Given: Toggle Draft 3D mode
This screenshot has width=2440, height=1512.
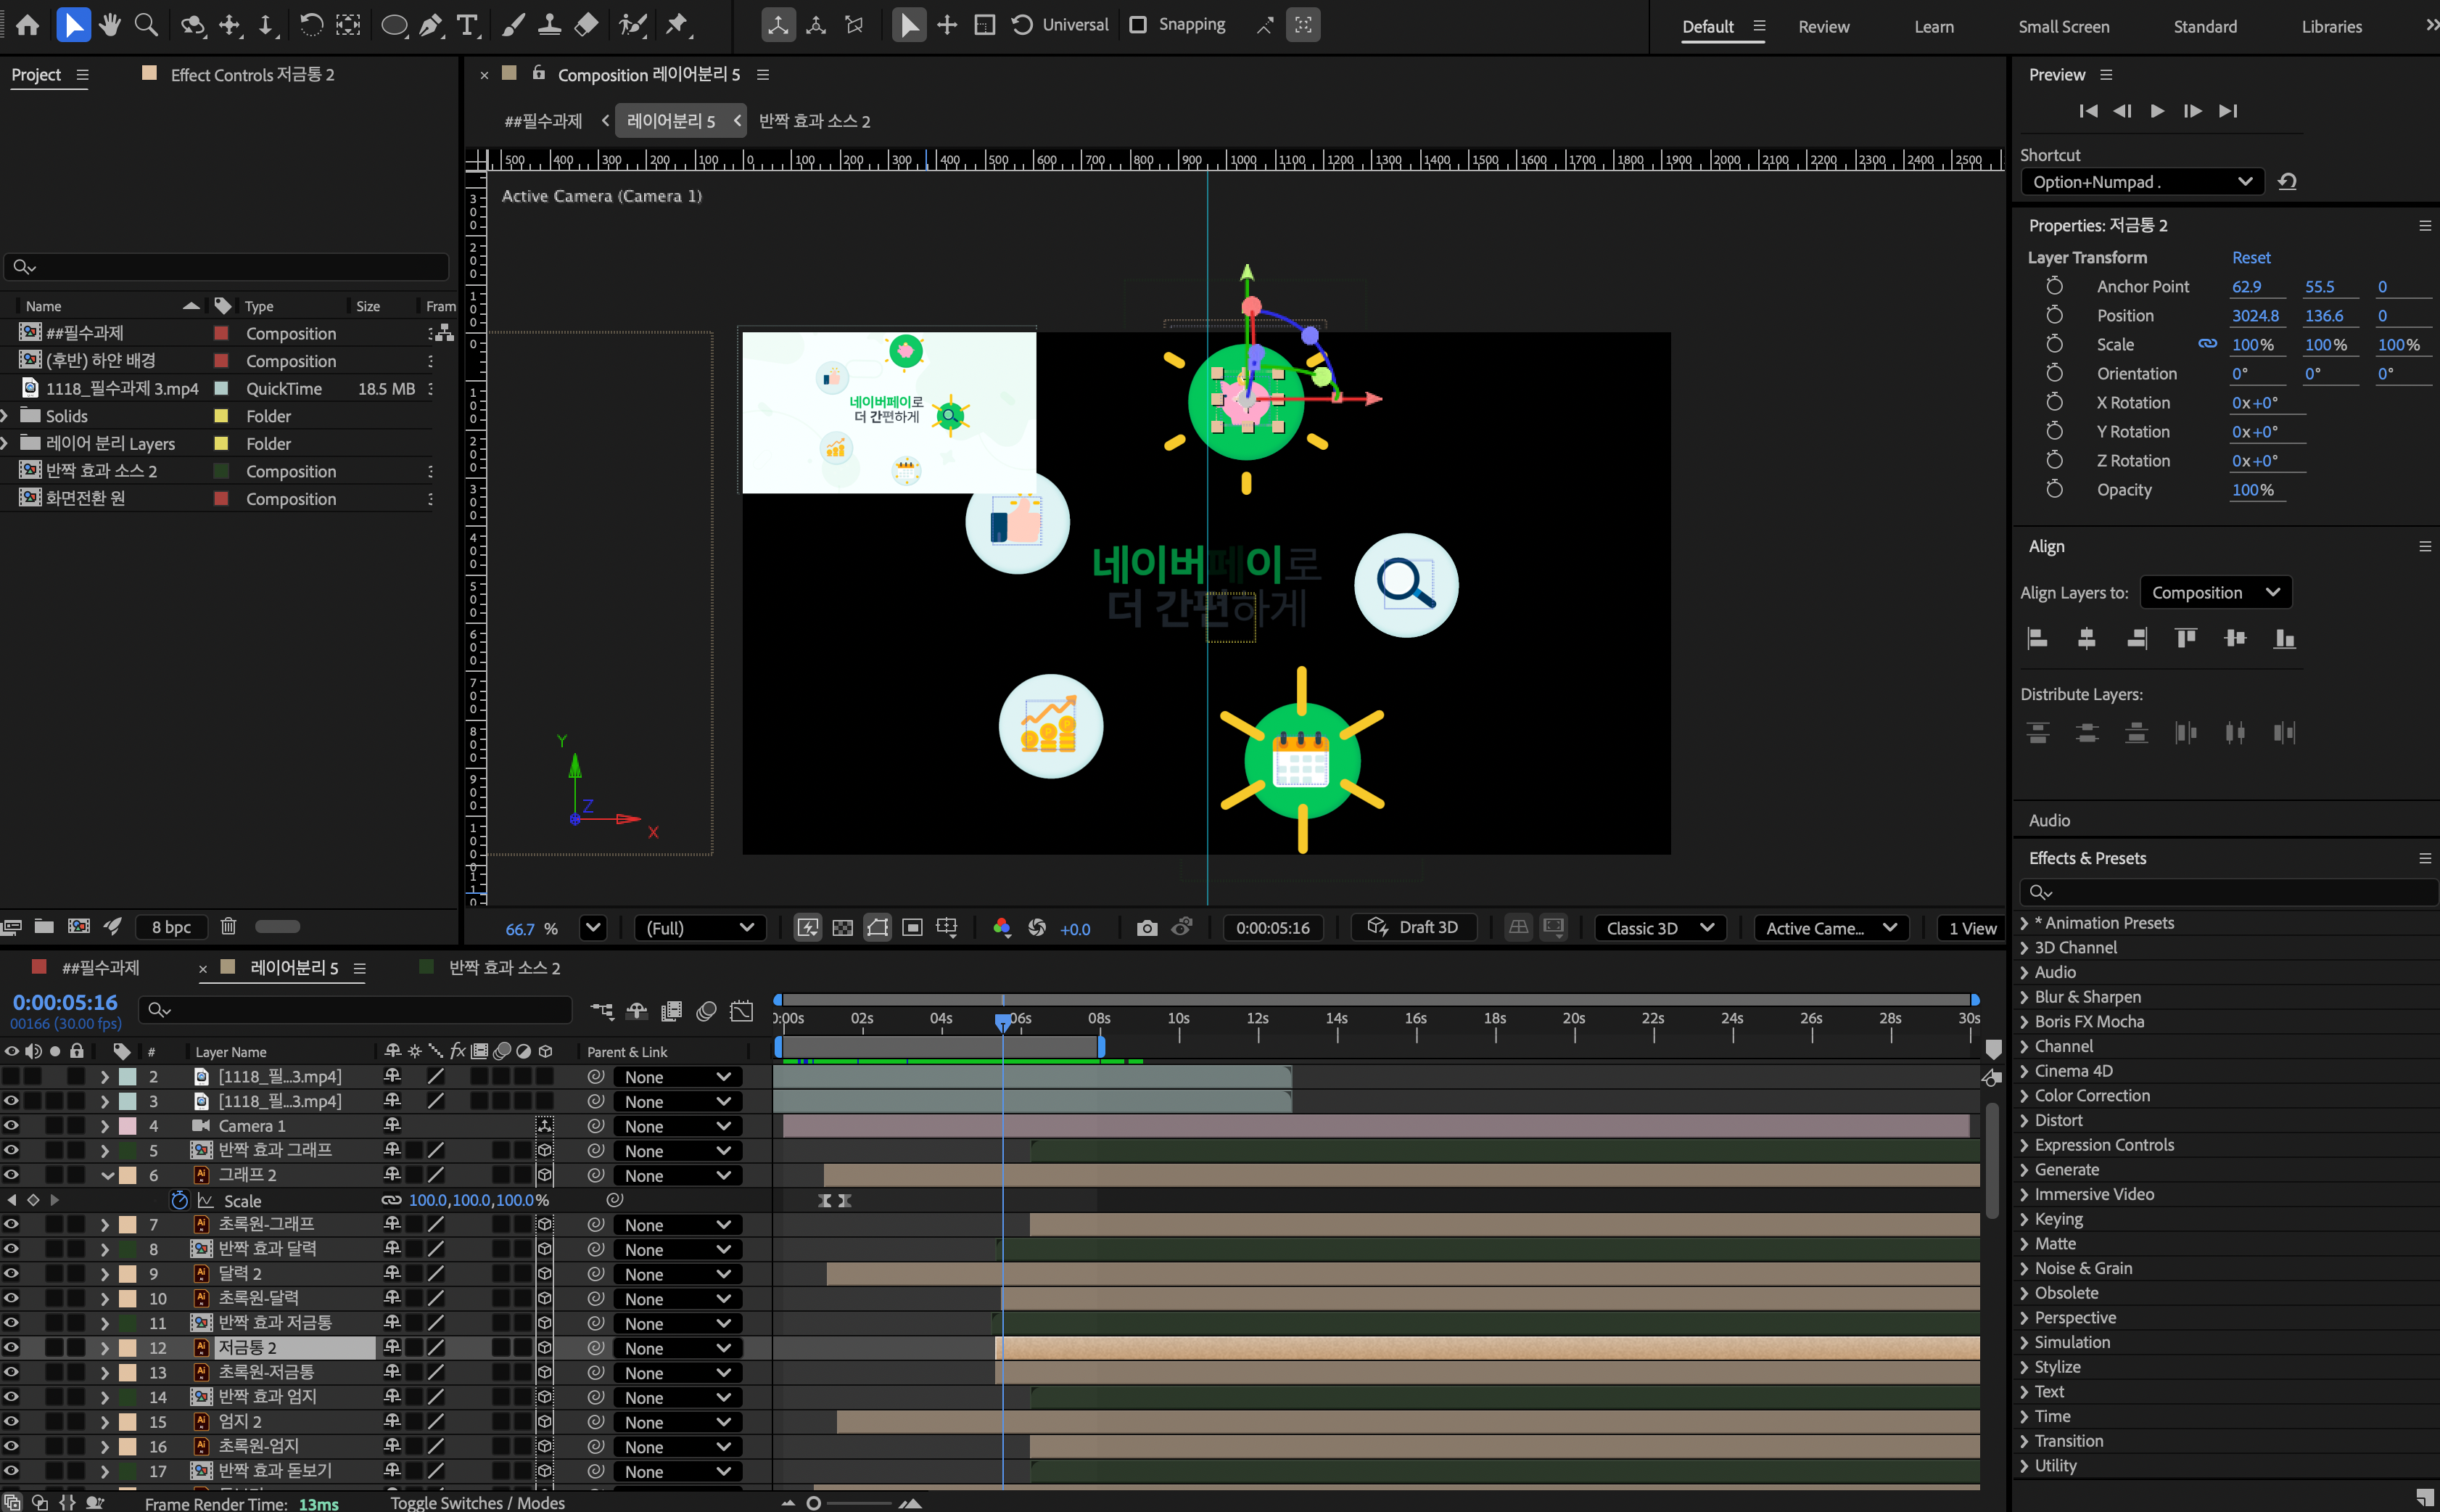Looking at the screenshot, I should (x=1412, y=928).
